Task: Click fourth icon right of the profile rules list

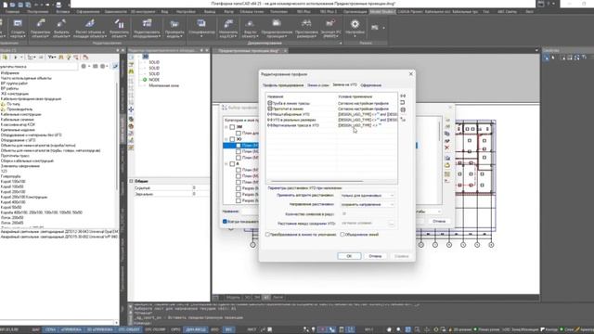Action: 403,120
